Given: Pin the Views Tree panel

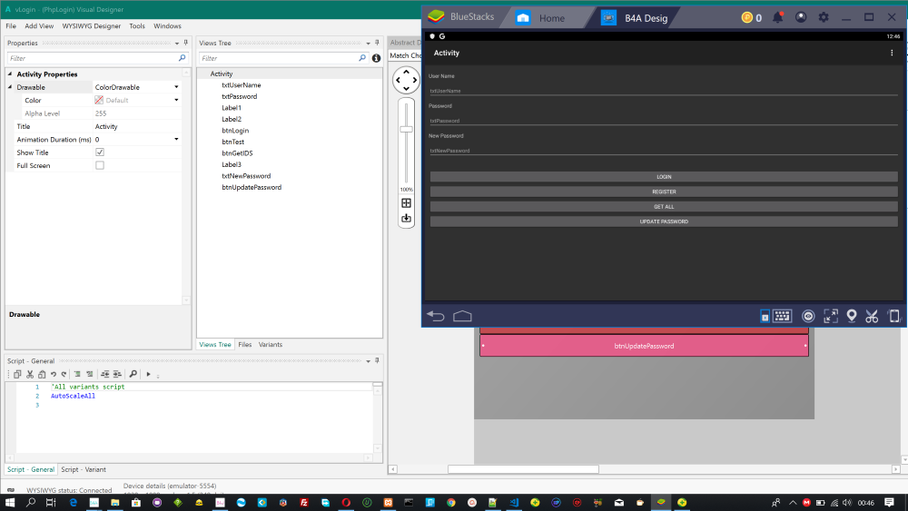Looking at the screenshot, I should click(x=377, y=43).
